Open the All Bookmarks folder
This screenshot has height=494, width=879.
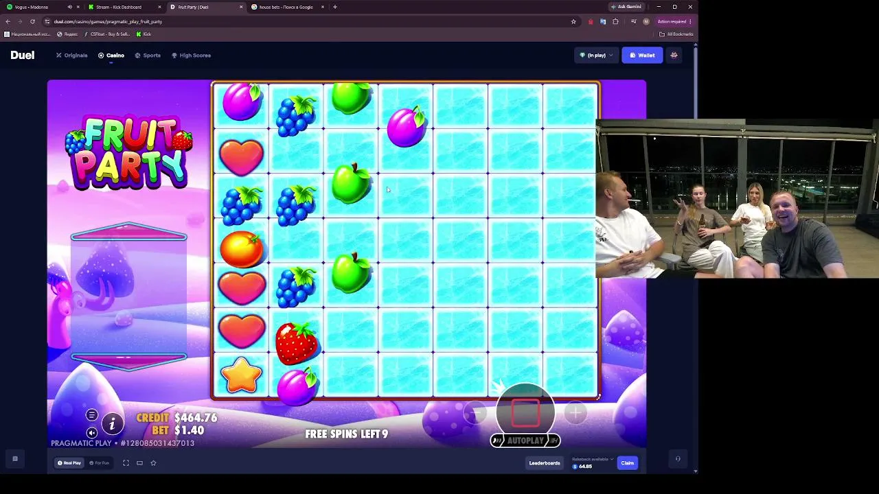[676, 34]
